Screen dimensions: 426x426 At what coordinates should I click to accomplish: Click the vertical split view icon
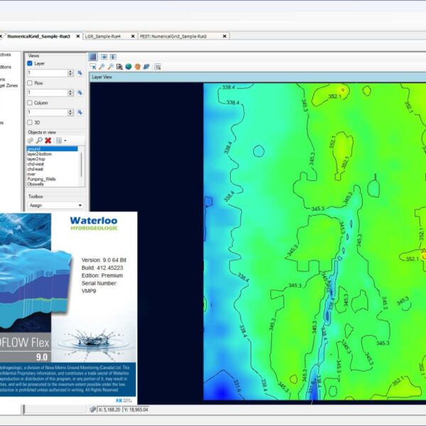coord(113,57)
